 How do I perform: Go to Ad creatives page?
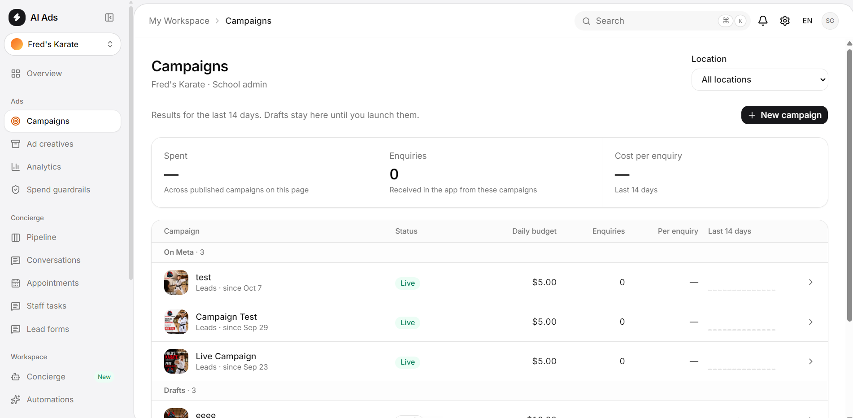(62, 144)
